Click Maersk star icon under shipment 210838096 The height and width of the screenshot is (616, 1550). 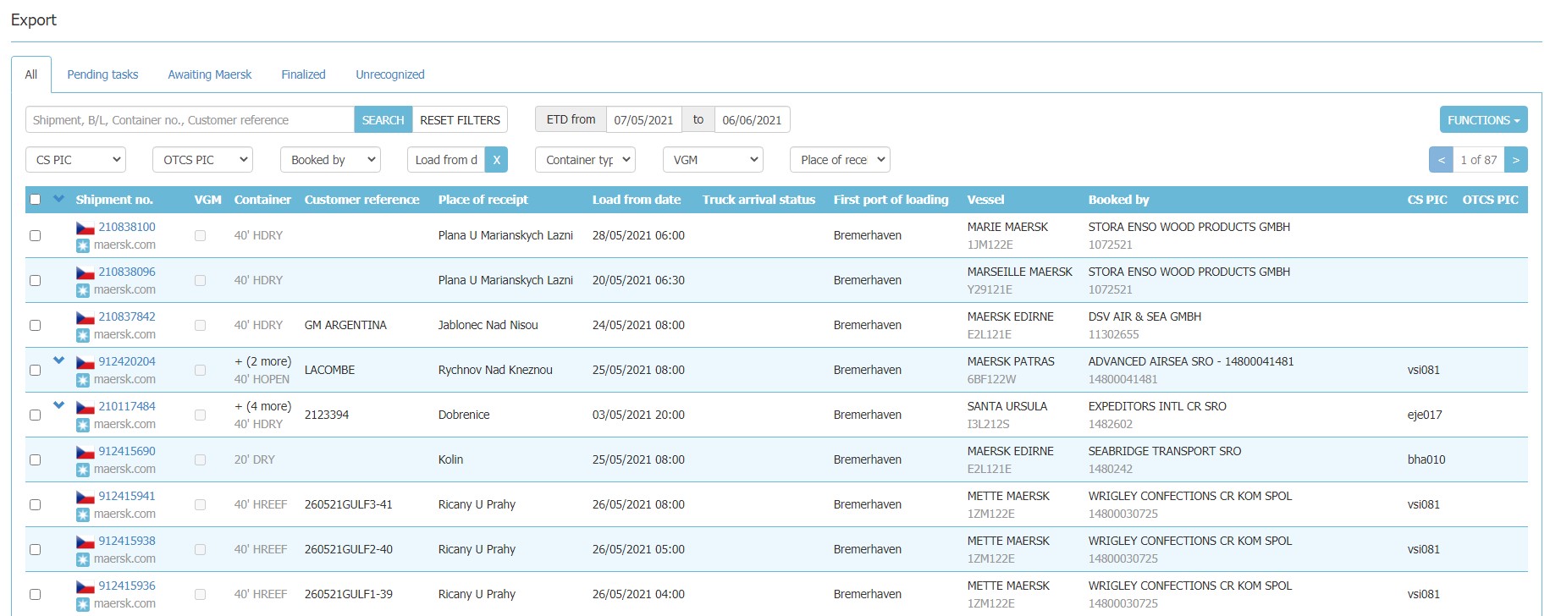[x=83, y=290]
